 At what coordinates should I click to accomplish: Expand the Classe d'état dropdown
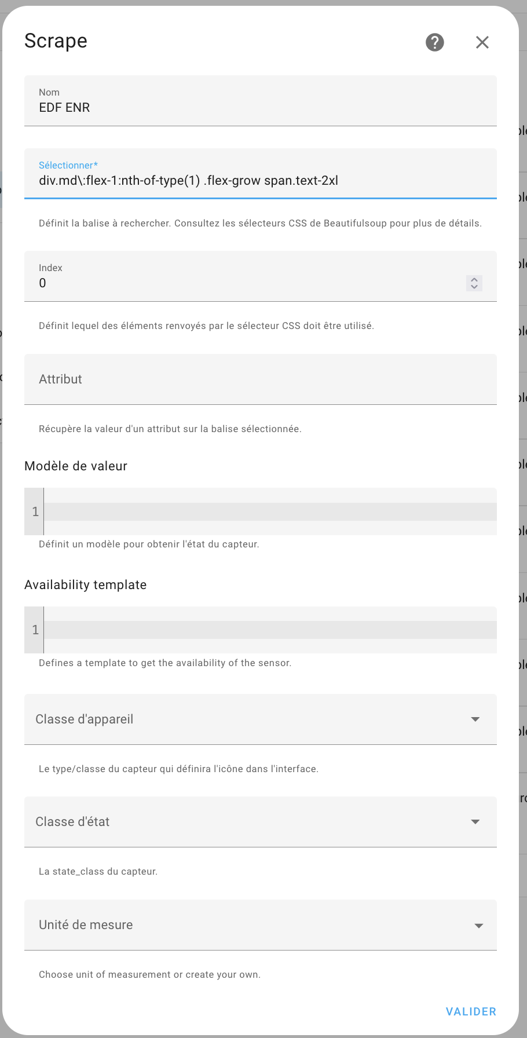(261, 822)
